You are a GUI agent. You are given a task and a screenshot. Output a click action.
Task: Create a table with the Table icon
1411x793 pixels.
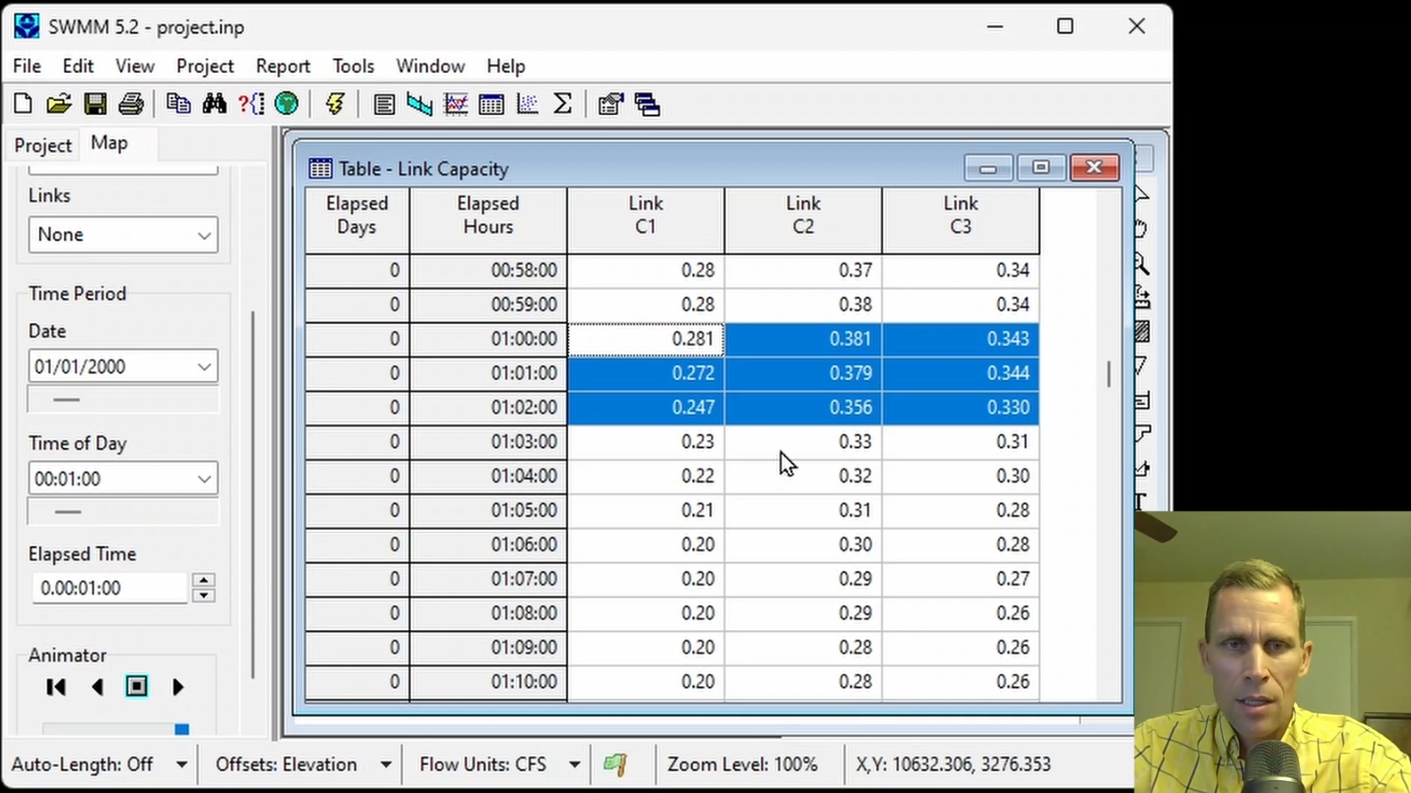[491, 104]
